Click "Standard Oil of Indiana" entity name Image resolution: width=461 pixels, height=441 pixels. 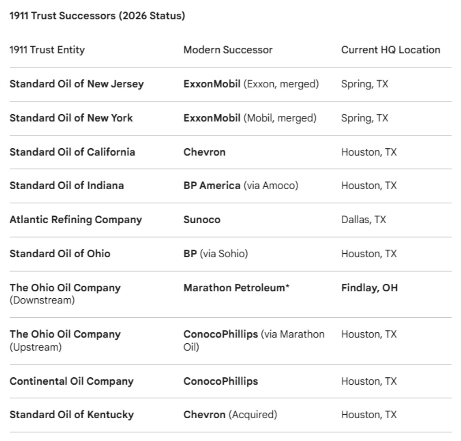coord(66,185)
